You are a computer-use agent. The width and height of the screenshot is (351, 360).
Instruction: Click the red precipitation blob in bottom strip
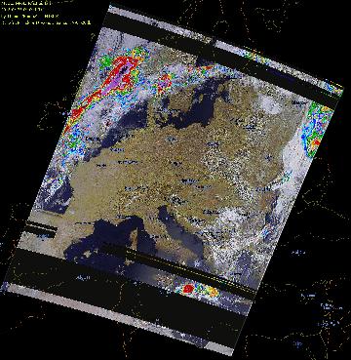tap(187, 289)
